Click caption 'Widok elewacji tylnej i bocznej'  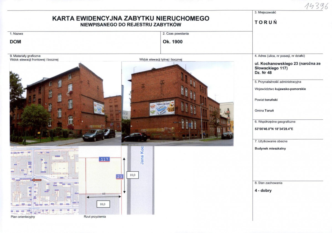(x=161, y=59)
